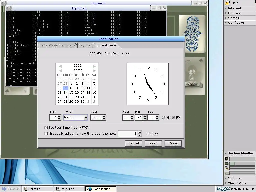Switch to the Language tab

tap(67, 45)
